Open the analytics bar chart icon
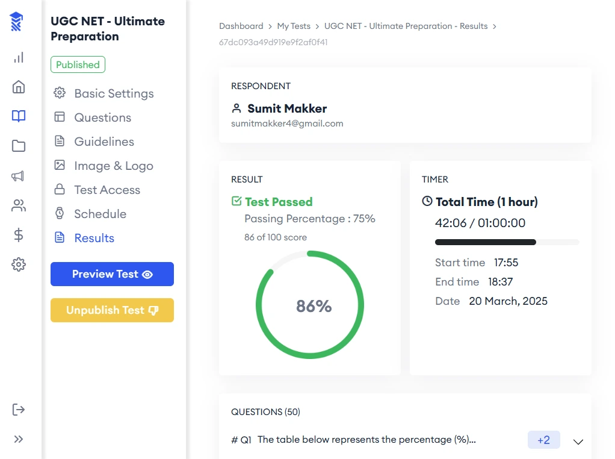Viewport: 615px width, 459px height. [19, 58]
